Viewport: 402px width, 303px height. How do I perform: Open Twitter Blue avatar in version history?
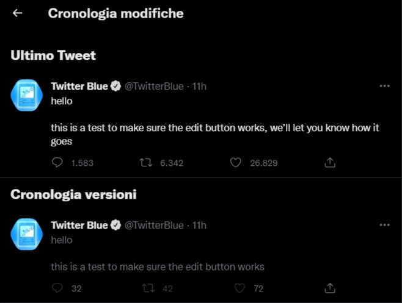click(x=27, y=235)
